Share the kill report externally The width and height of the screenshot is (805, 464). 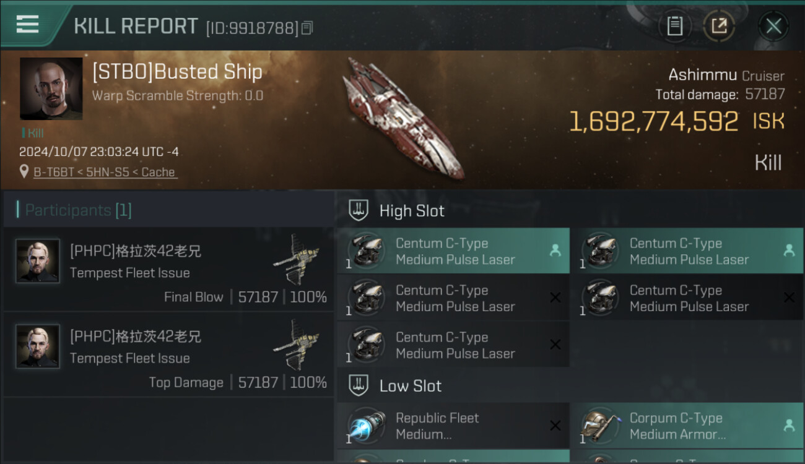click(719, 26)
